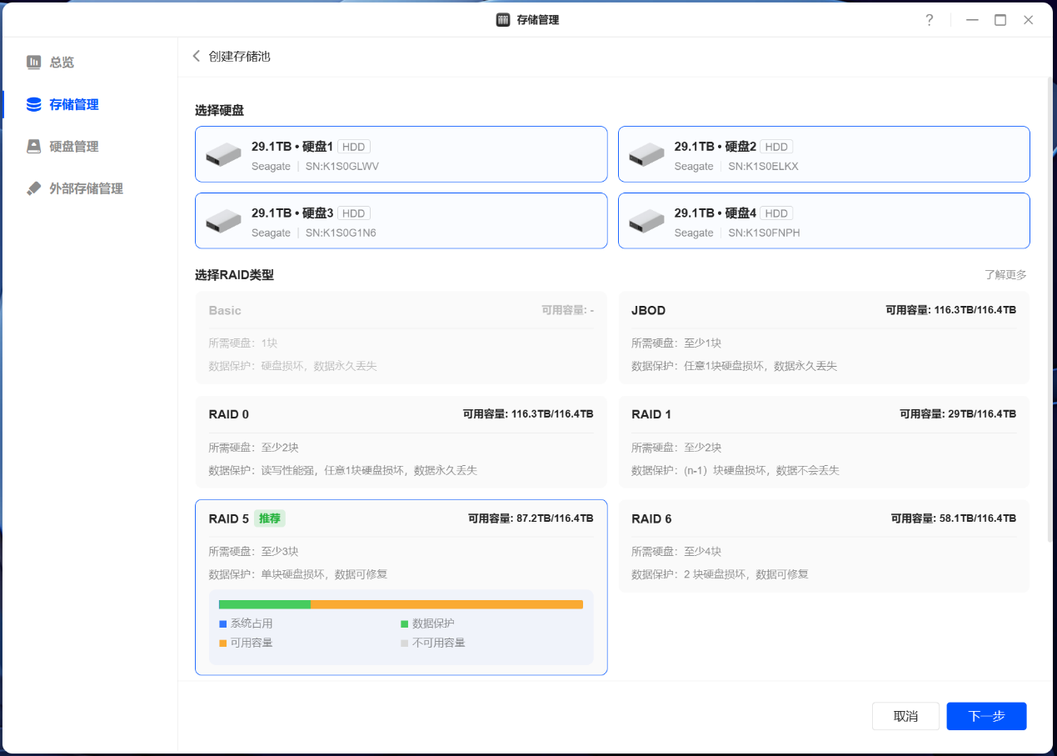The width and height of the screenshot is (1057, 756).
Task: Click the 硬盘管理 disk sidebar icon
Action: [33, 147]
